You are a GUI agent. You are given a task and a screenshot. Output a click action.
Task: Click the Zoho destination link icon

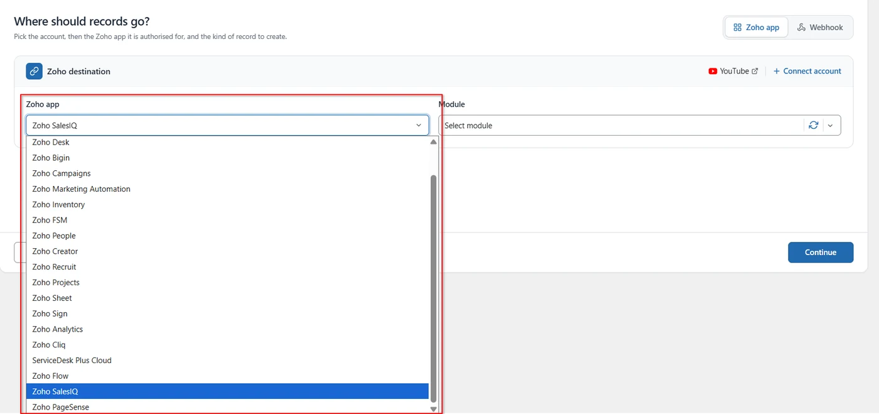pyautogui.click(x=34, y=71)
